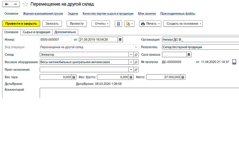Open Журнал взвешивания грузов link
The width and height of the screenshot is (239, 143).
pyautogui.click(x=43, y=13)
